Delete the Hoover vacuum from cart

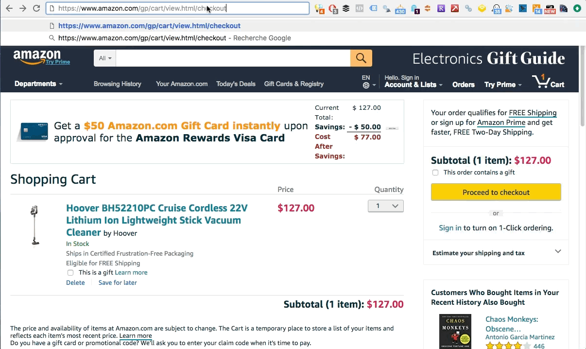[x=75, y=282]
